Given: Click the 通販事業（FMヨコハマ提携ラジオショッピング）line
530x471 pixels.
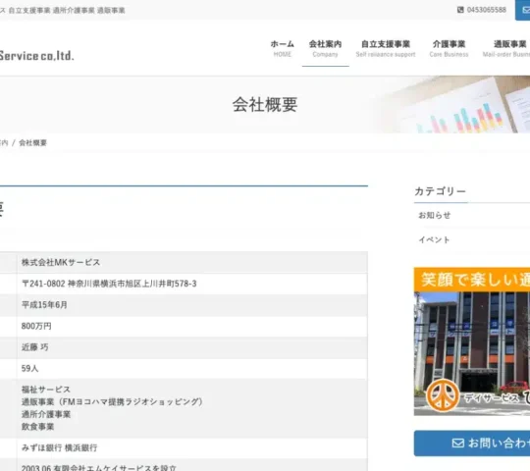Looking at the screenshot, I should click(x=112, y=401).
